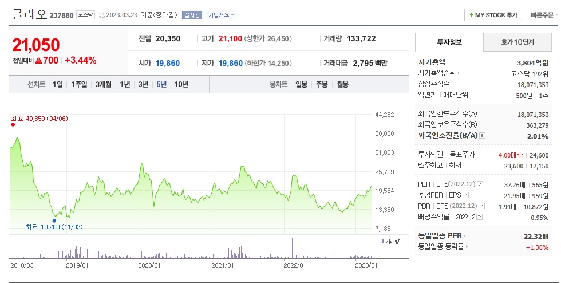Click the 최저 10,200 (11/02) annotation

tap(54, 227)
